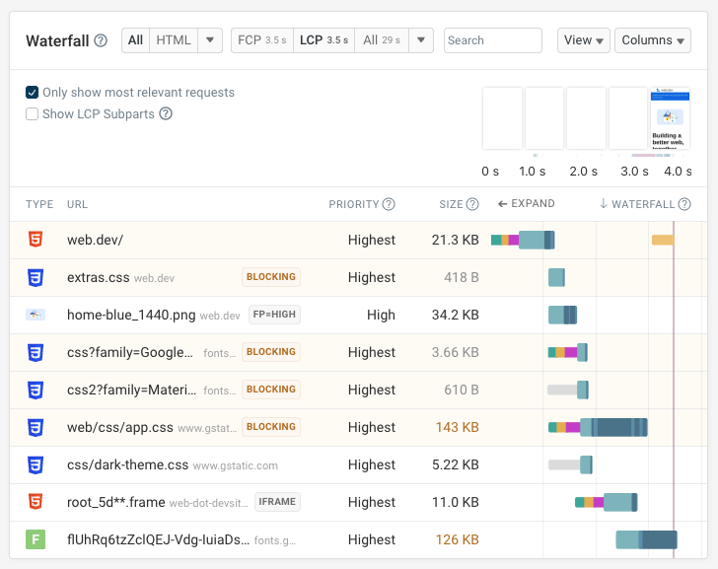The image size is (718, 569).
Task: Click CSS icon for web/css/app.css row
Action: (36, 428)
